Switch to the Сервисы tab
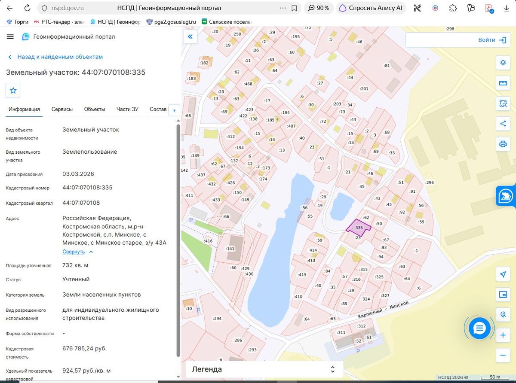This screenshot has height=383, width=516. pyautogui.click(x=62, y=109)
